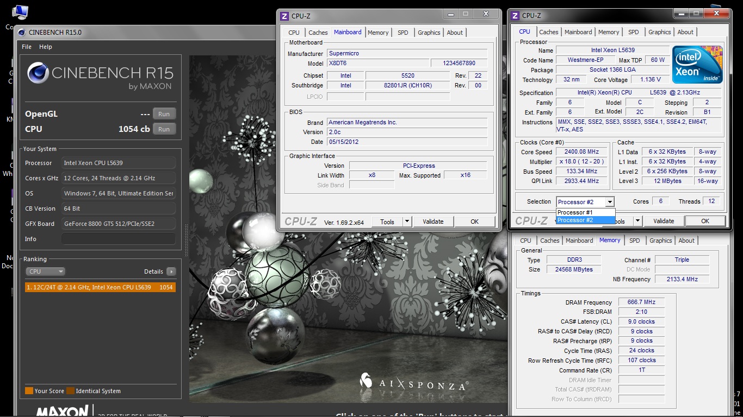Switch to CPU tab in Mainboard CPU-Z window
The image size is (743, 417).
[x=294, y=33]
